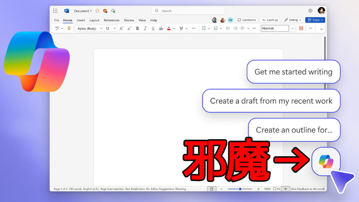
Task: Switch to the Insert tab
Action: pyautogui.click(x=81, y=20)
